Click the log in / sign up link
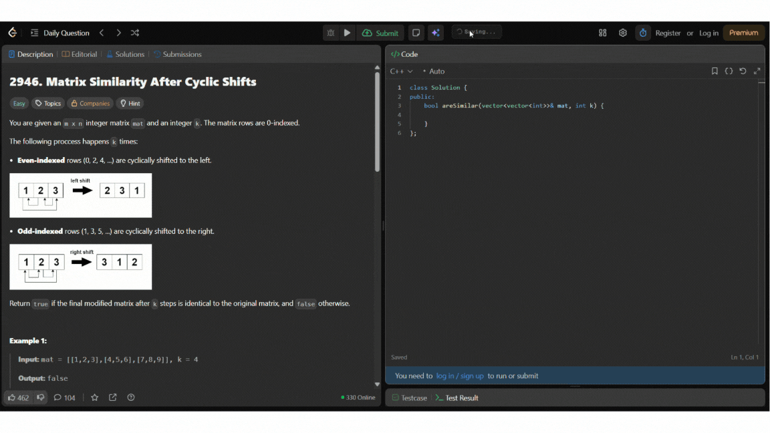770x433 pixels. pos(460,376)
